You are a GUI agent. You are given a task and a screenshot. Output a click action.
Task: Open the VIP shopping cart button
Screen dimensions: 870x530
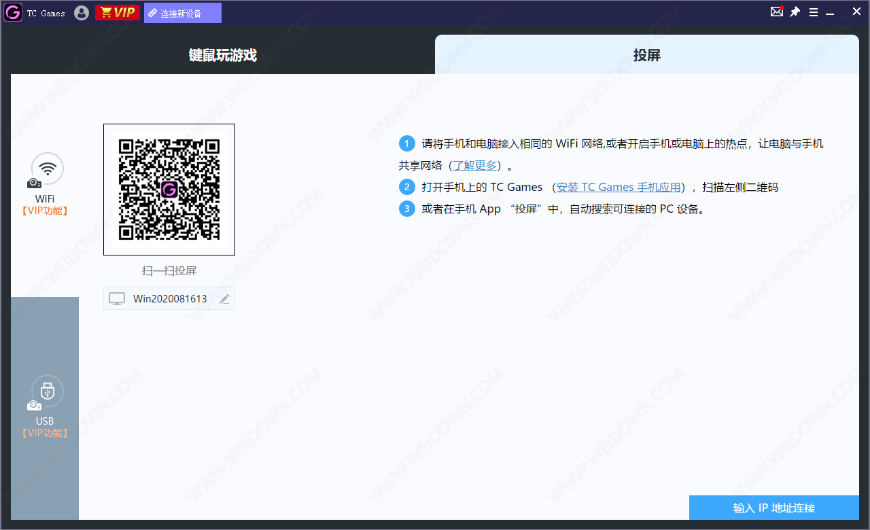tap(117, 13)
